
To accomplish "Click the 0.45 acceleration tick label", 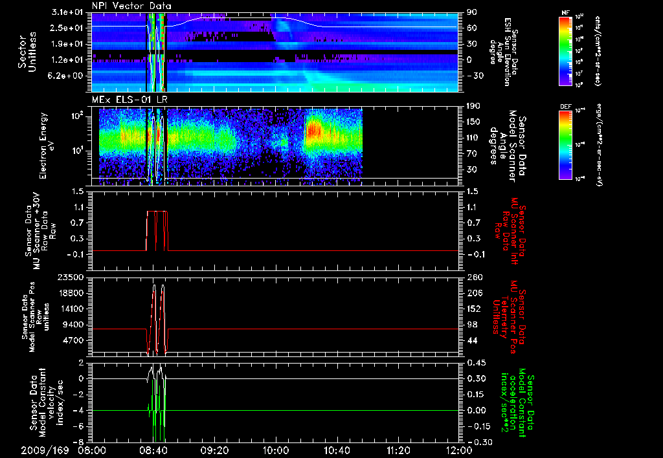I will pos(476,363).
